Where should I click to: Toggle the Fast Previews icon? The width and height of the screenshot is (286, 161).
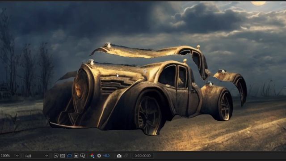[x=56, y=156]
